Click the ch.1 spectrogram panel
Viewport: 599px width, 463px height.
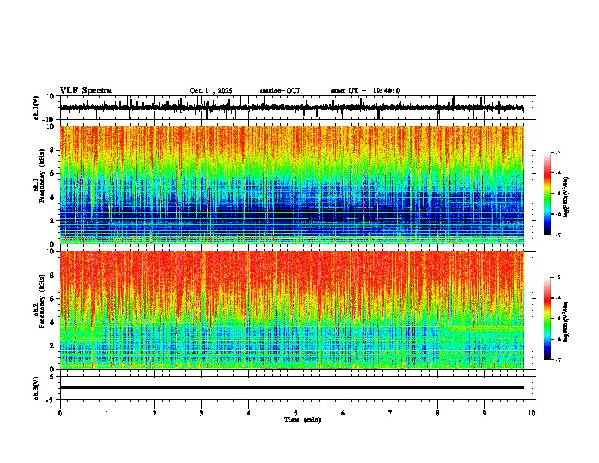point(292,185)
